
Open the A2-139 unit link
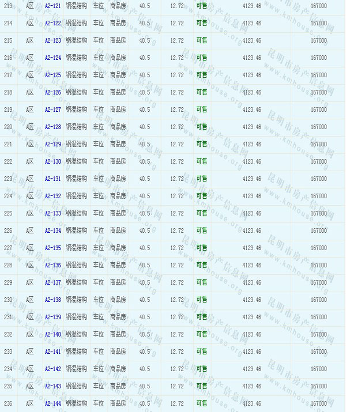pyautogui.click(x=52, y=317)
